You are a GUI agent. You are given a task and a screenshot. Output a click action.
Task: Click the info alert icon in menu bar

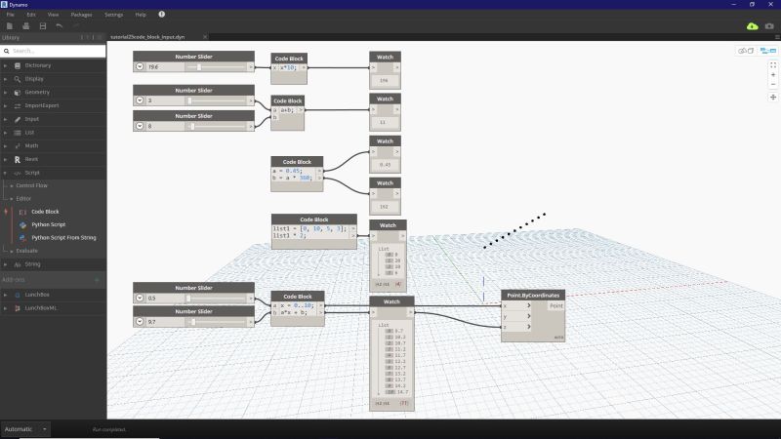pos(161,15)
